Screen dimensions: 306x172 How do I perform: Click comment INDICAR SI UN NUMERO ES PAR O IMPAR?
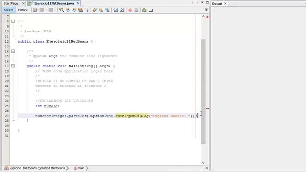coord(74,81)
